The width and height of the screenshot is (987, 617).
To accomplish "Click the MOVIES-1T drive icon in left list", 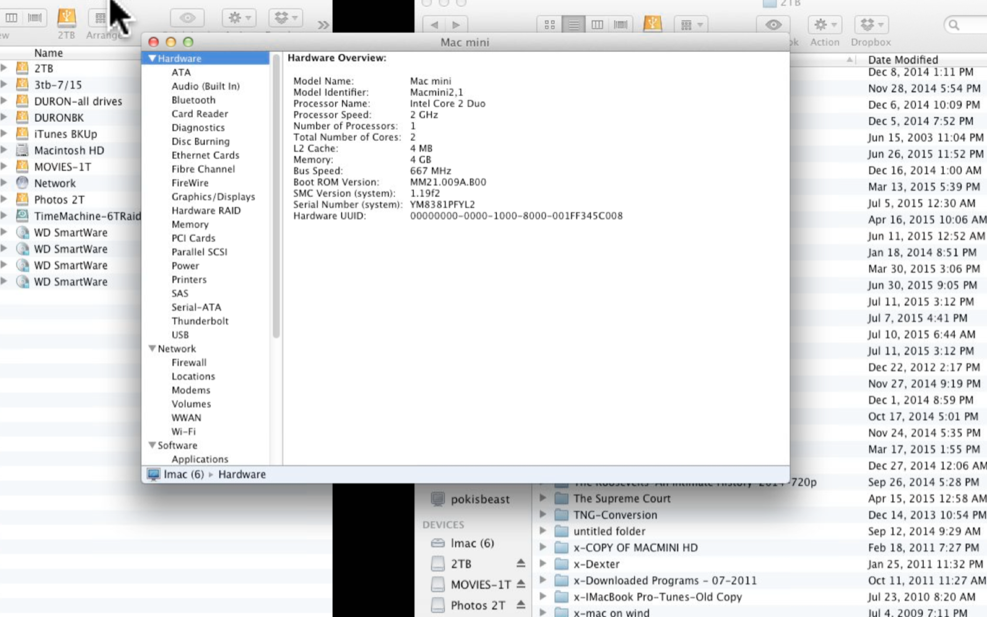I will point(22,167).
